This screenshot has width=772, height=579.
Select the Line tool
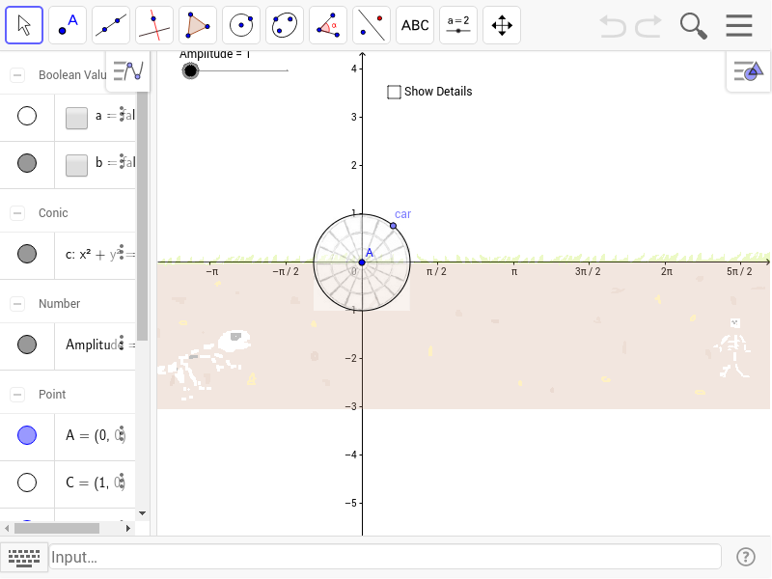pyautogui.click(x=110, y=24)
